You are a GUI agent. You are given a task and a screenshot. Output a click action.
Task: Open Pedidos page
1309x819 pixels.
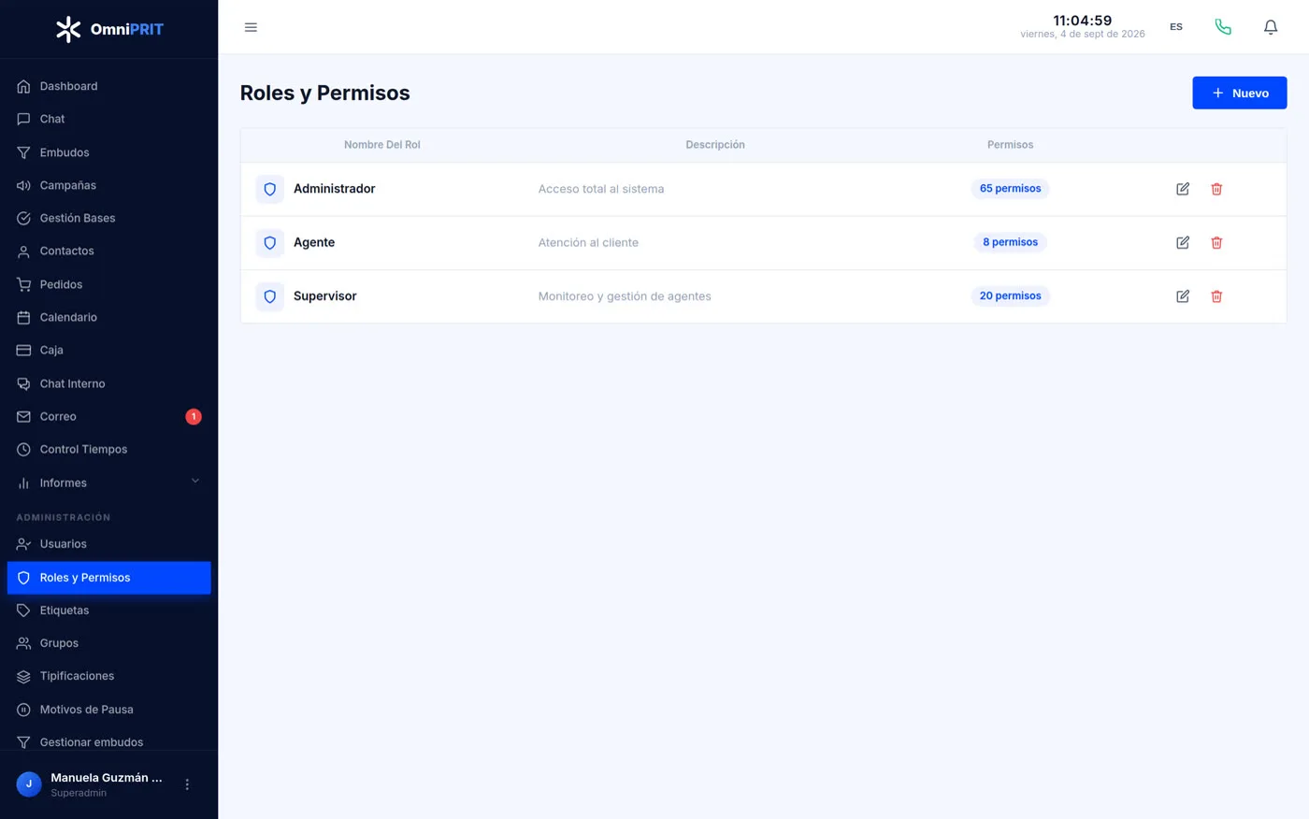point(109,284)
